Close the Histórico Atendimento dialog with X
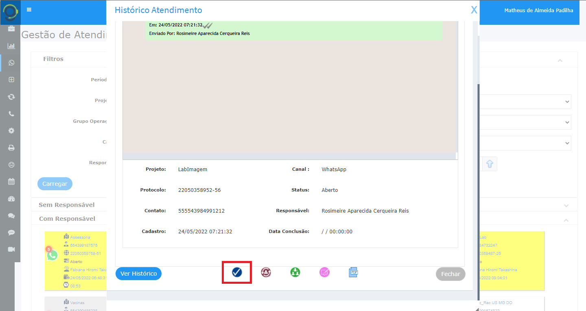Image resolution: width=586 pixels, height=311 pixels. click(474, 10)
